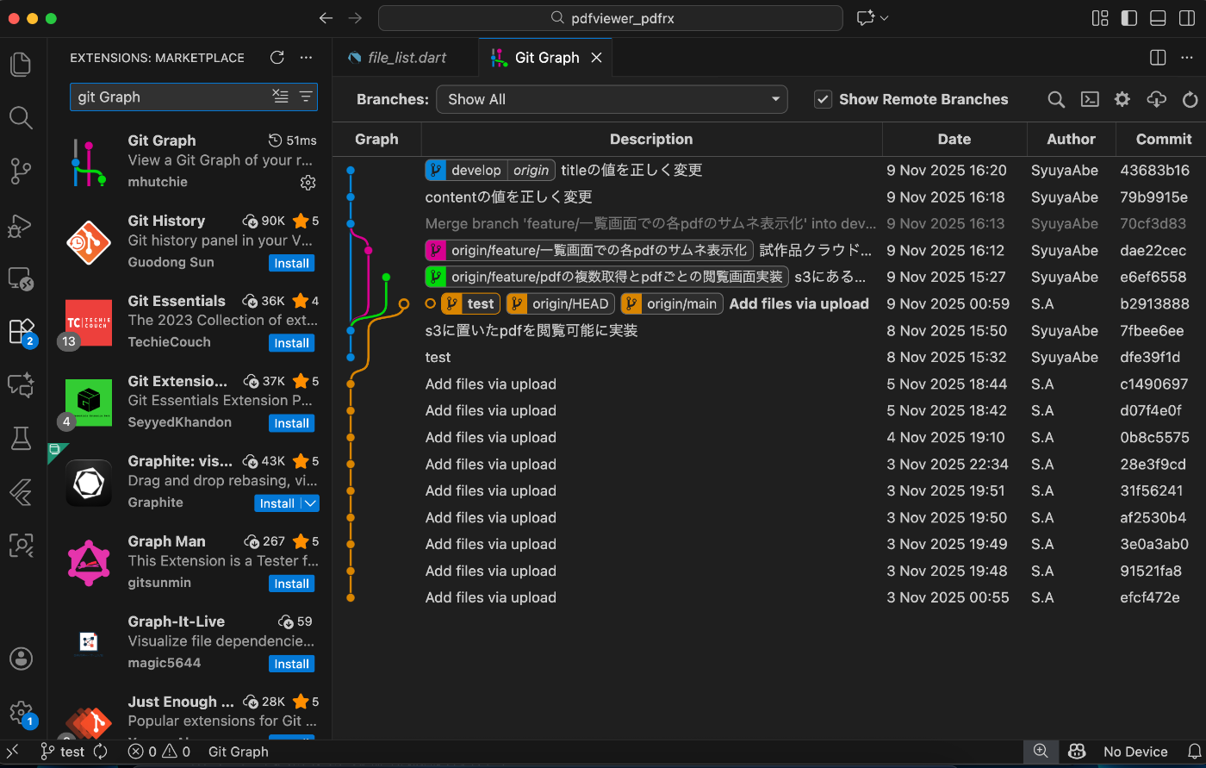Open the Branches Show All dropdown
The width and height of the screenshot is (1206, 768).
coord(612,99)
